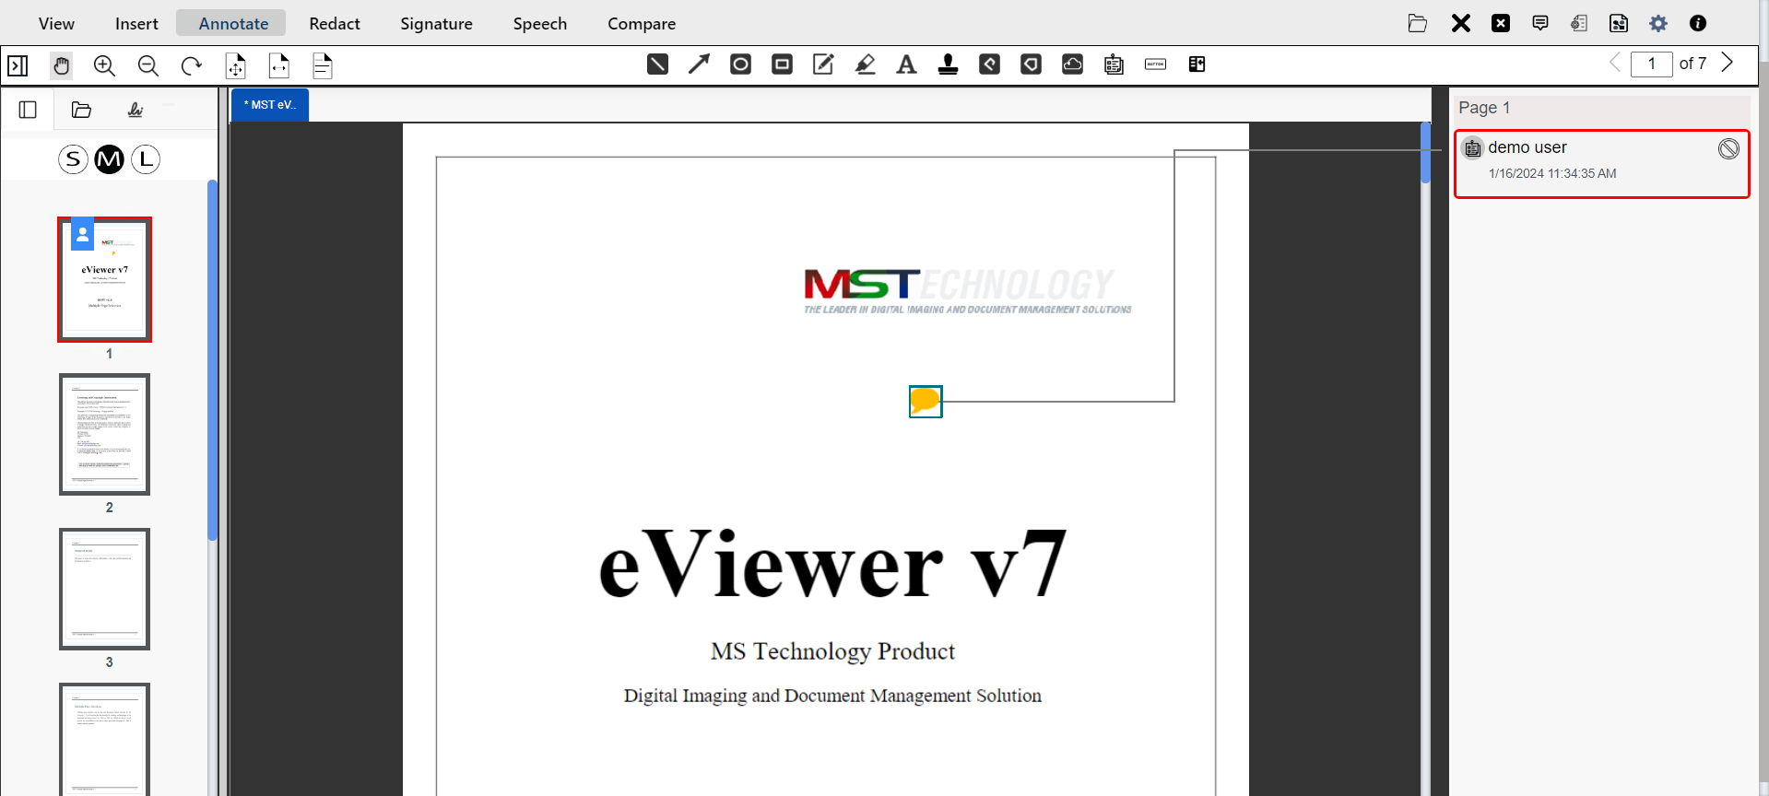
Task: Click the document share file icon
Action: click(1619, 23)
